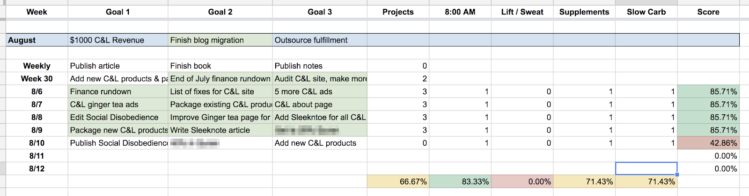Click the 85.71% score in 8/6 row
Viewport: 749px width, 196px height.
708,91
